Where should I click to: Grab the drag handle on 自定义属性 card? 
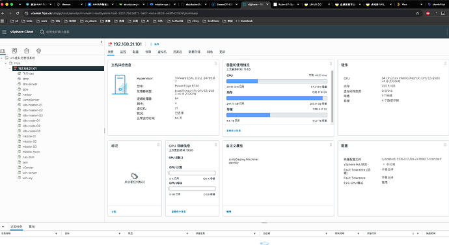click(331, 145)
